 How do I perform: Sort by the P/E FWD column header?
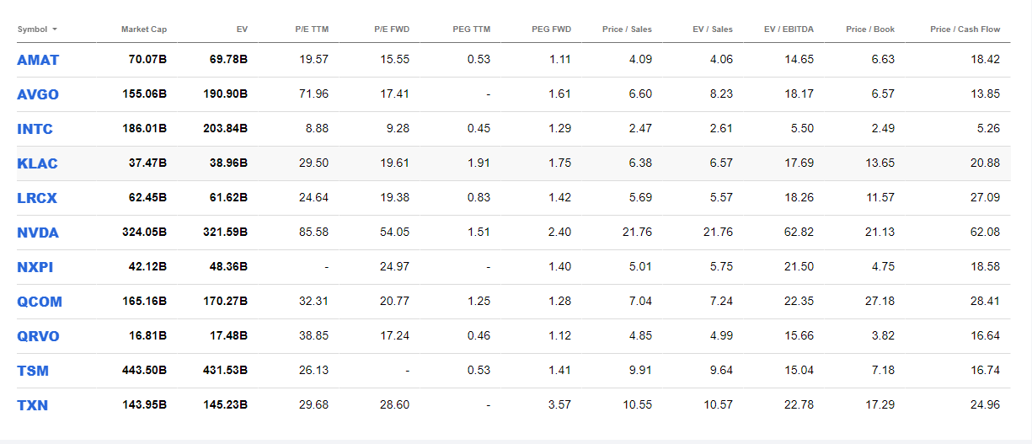(x=392, y=29)
